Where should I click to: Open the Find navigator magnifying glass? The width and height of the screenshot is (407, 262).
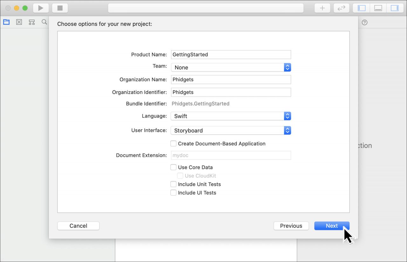(x=44, y=22)
